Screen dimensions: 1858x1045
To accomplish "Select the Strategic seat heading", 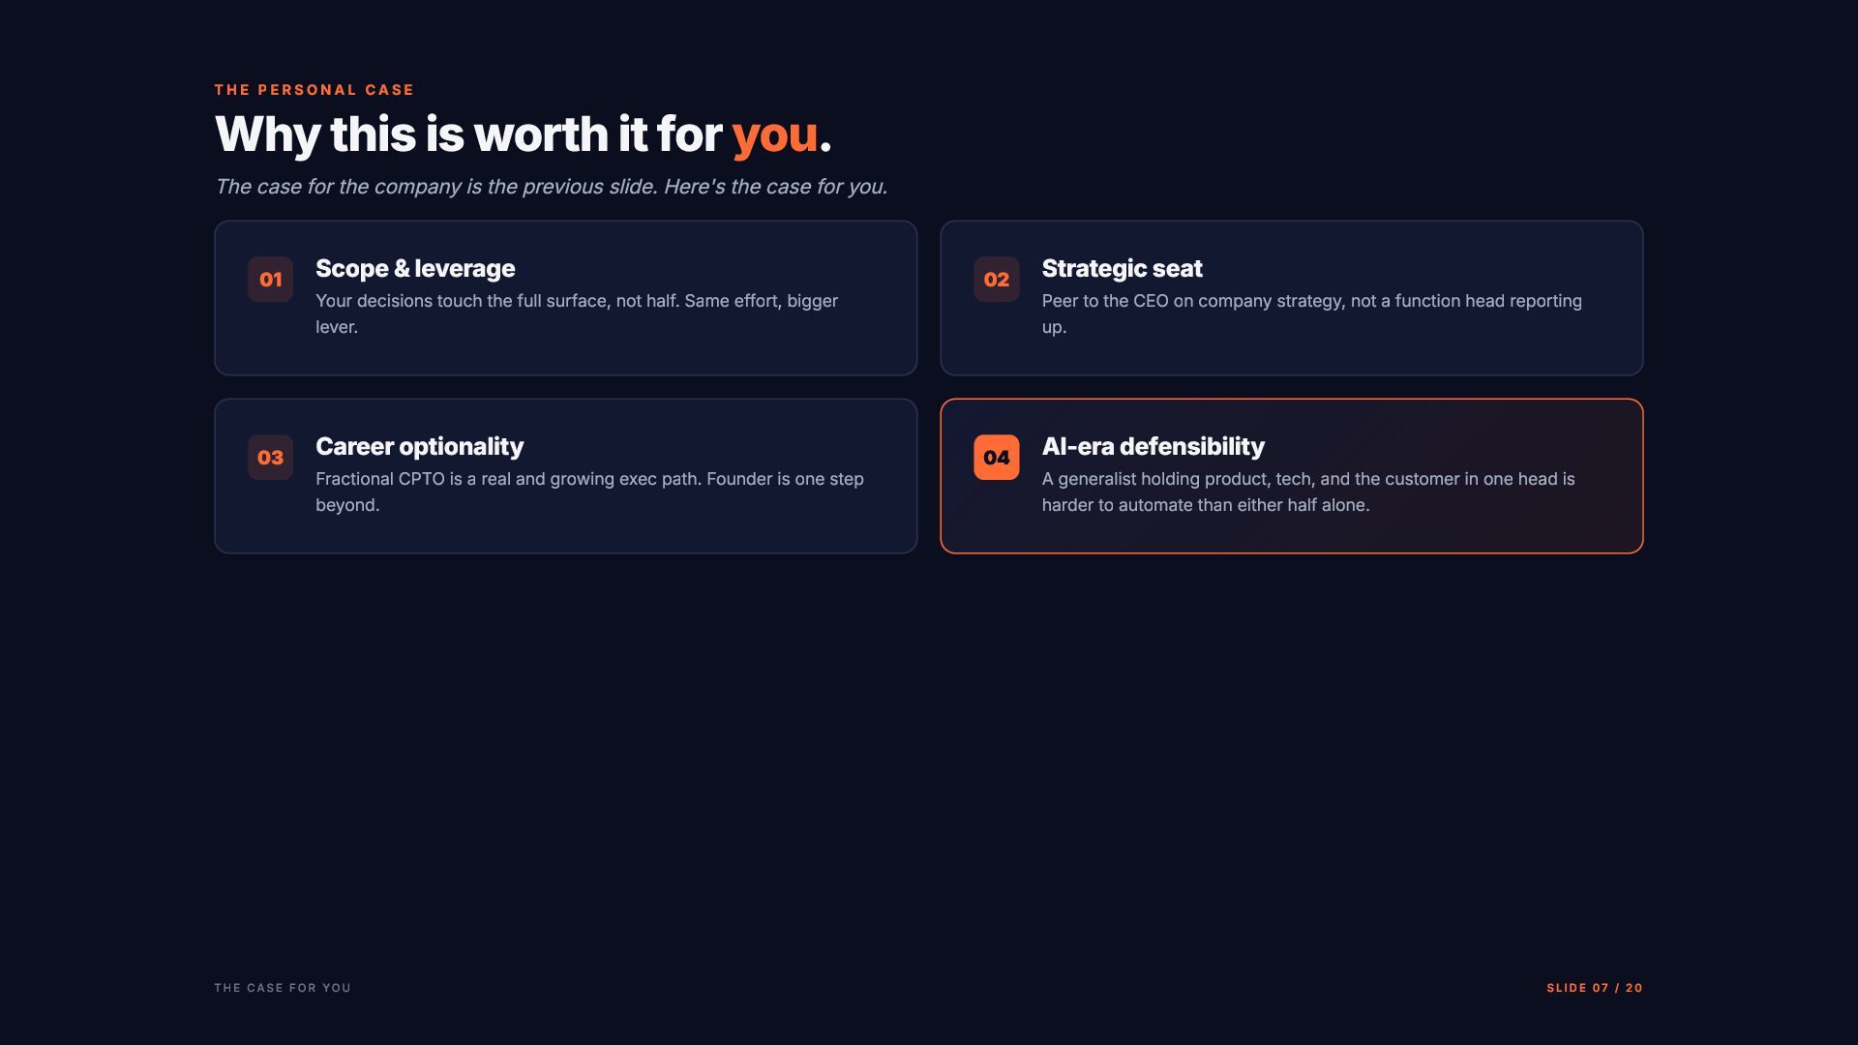I will tap(1122, 268).
